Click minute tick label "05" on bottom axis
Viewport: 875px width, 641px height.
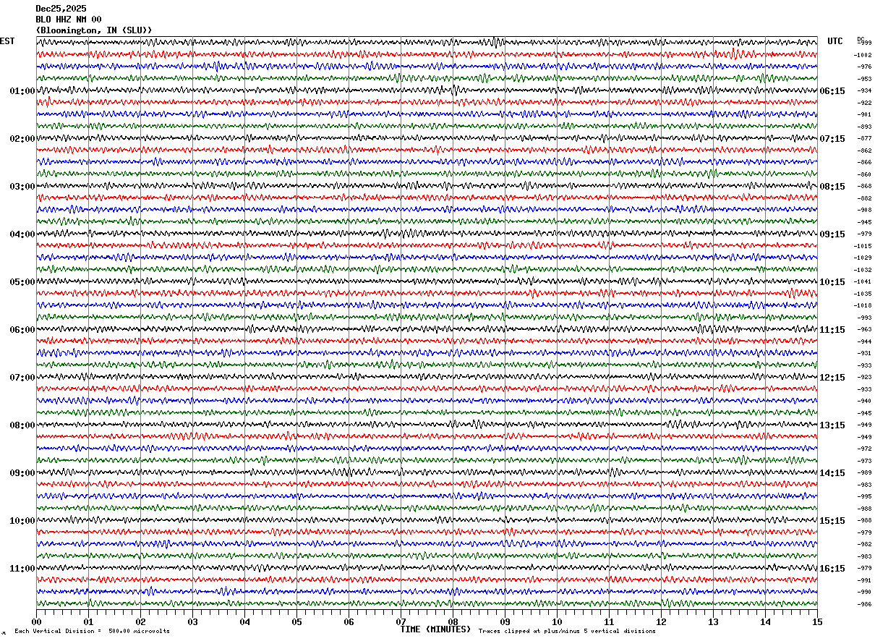(296, 621)
